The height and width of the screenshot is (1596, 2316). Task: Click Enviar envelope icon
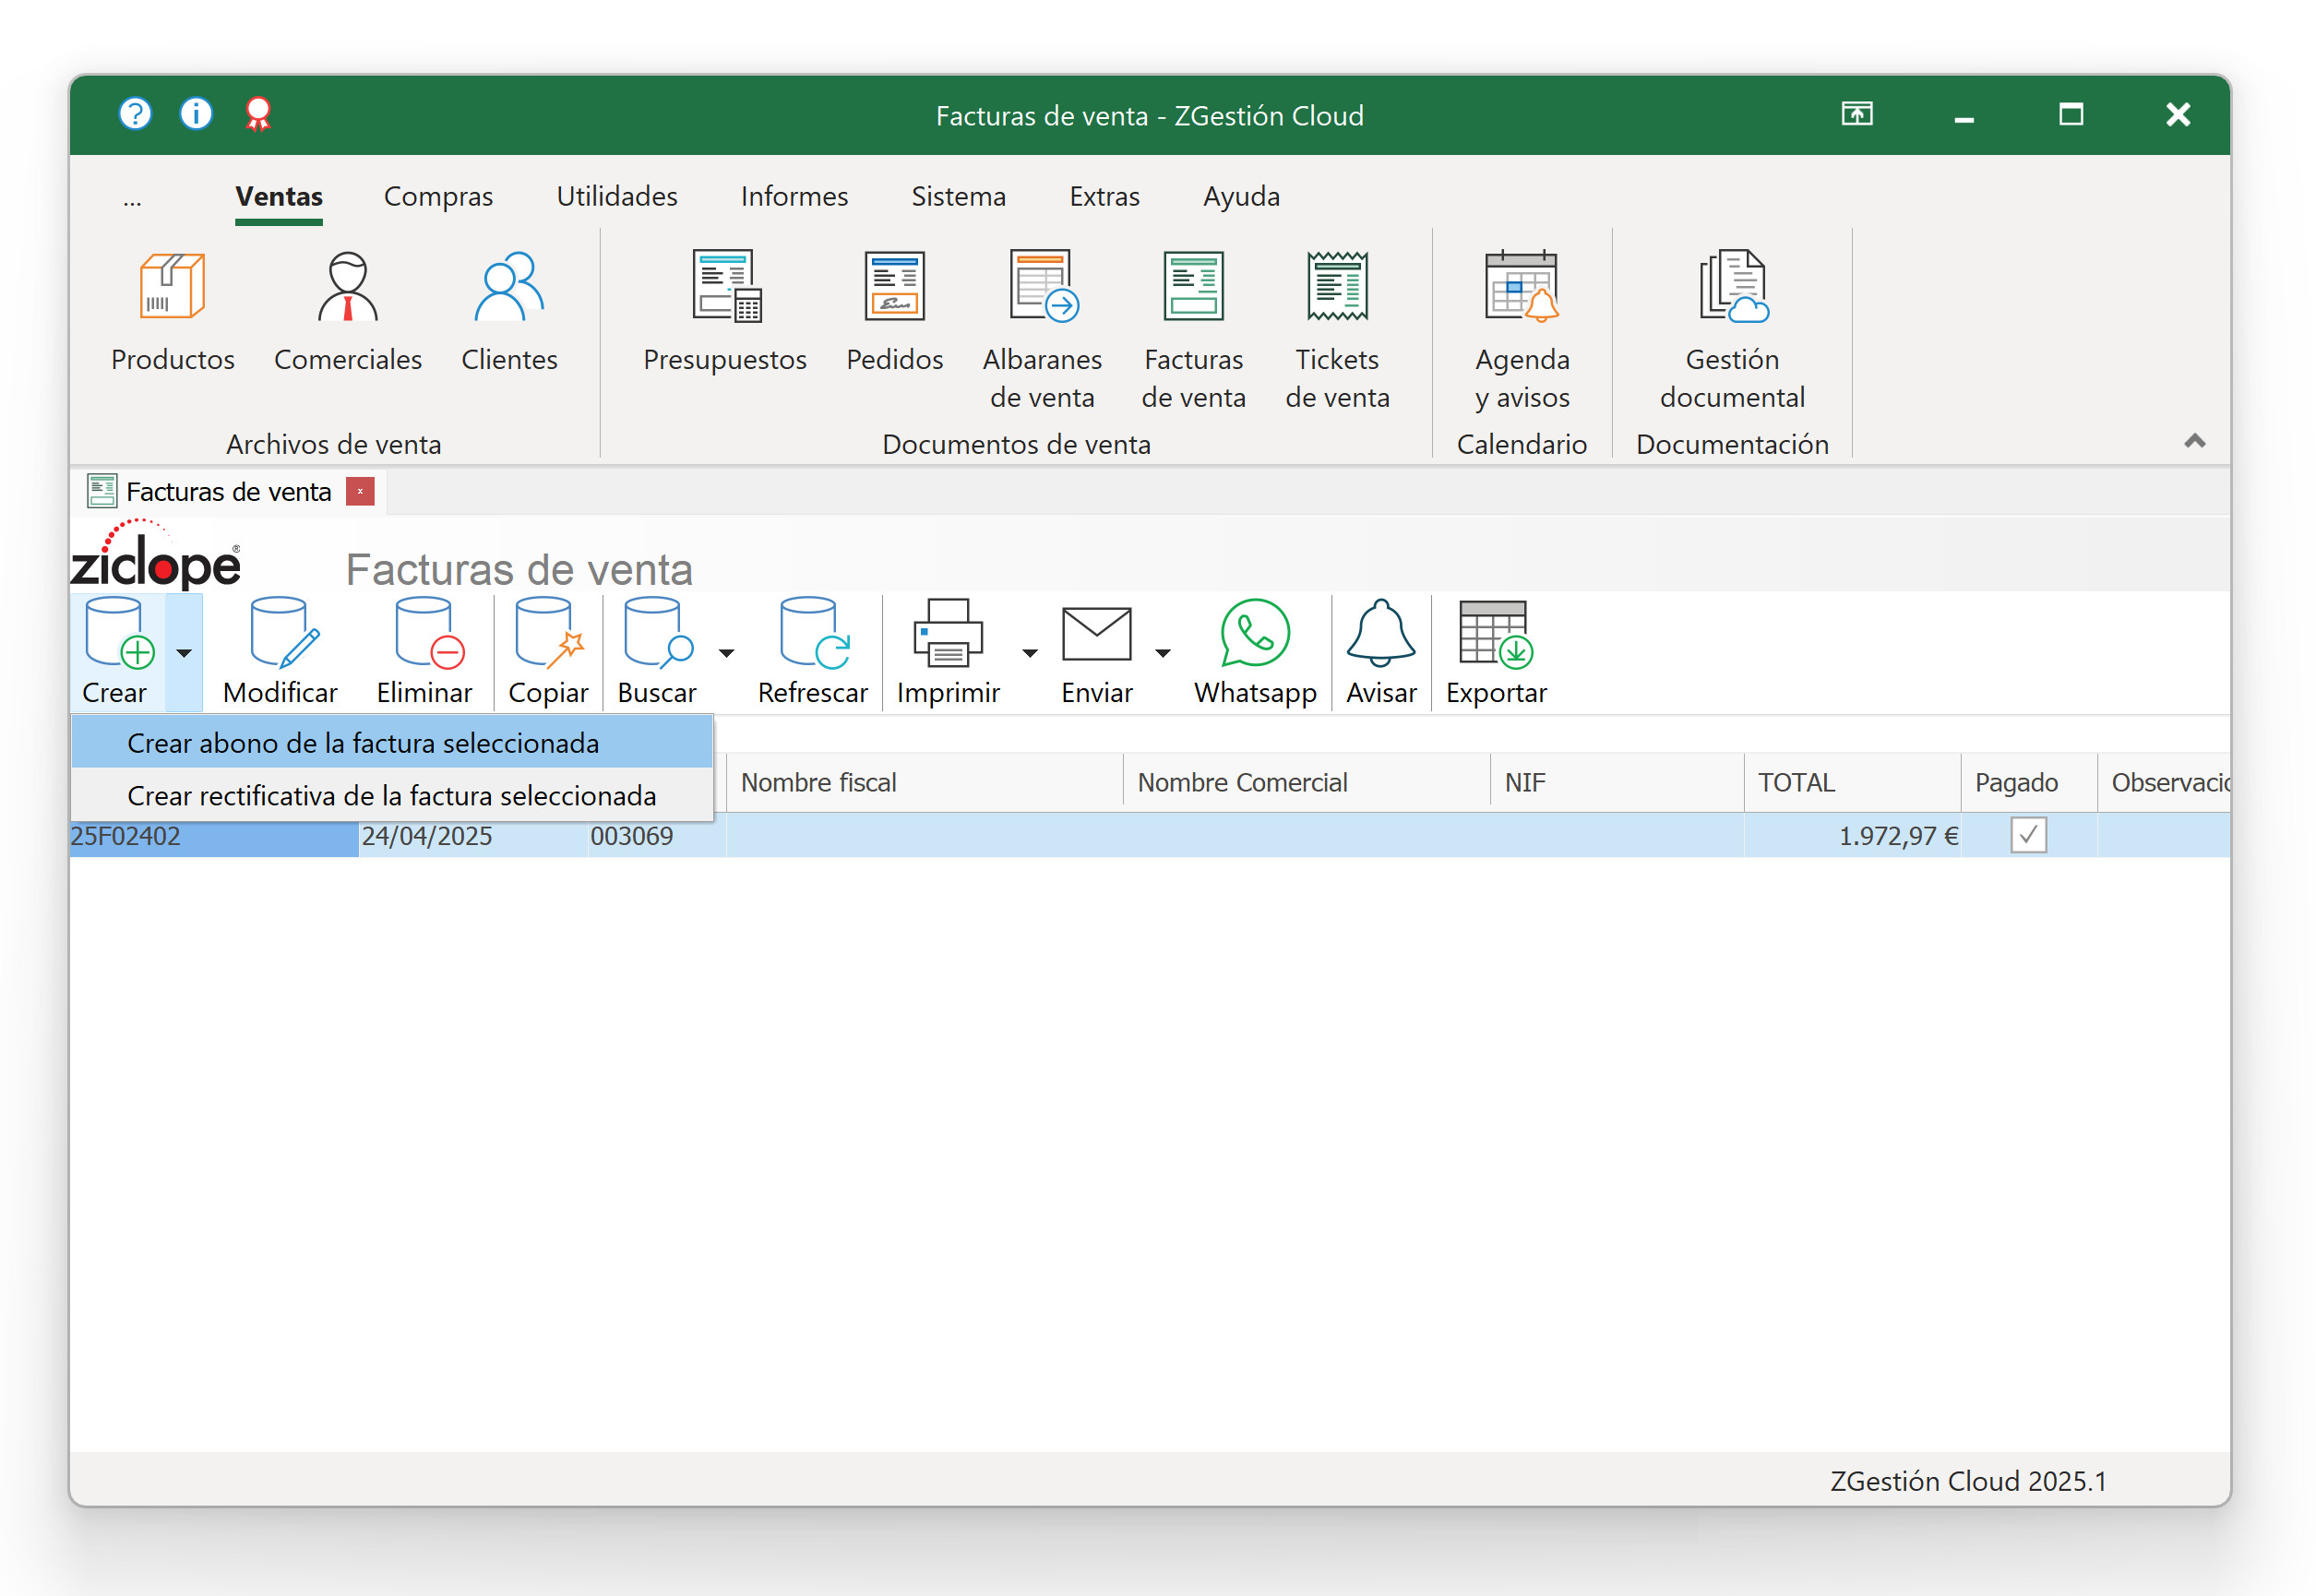tap(1097, 652)
